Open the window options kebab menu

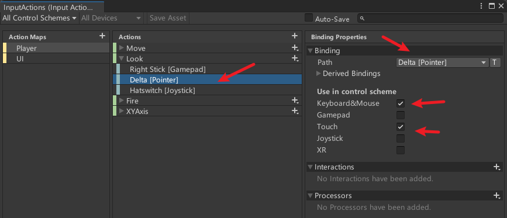click(x=482, y=6)
